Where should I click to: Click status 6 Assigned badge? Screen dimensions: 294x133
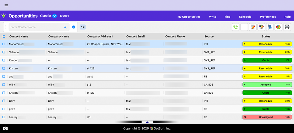267,85
